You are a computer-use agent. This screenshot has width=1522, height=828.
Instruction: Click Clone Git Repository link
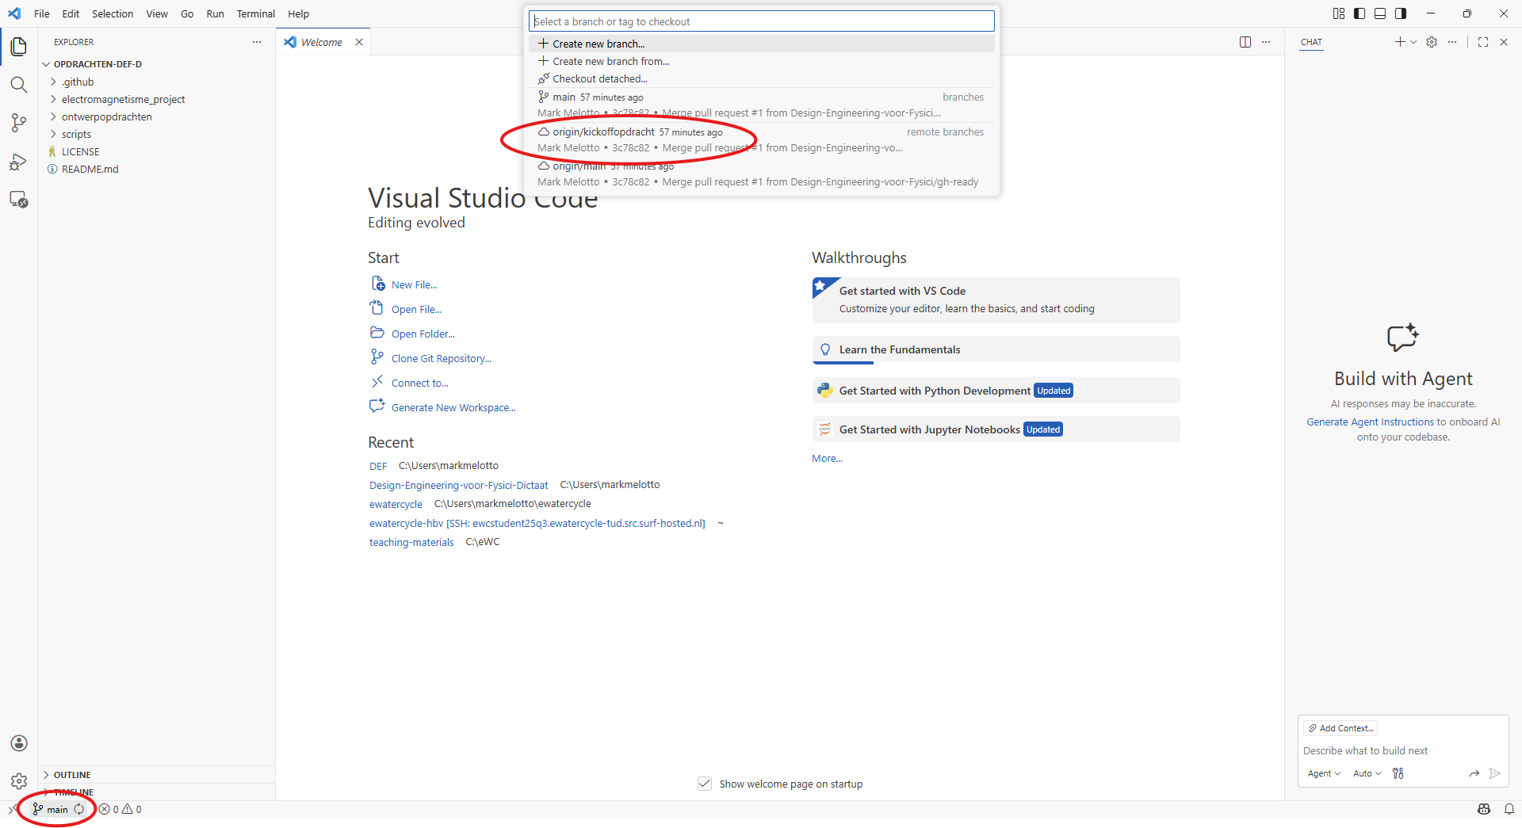[442, 358]
